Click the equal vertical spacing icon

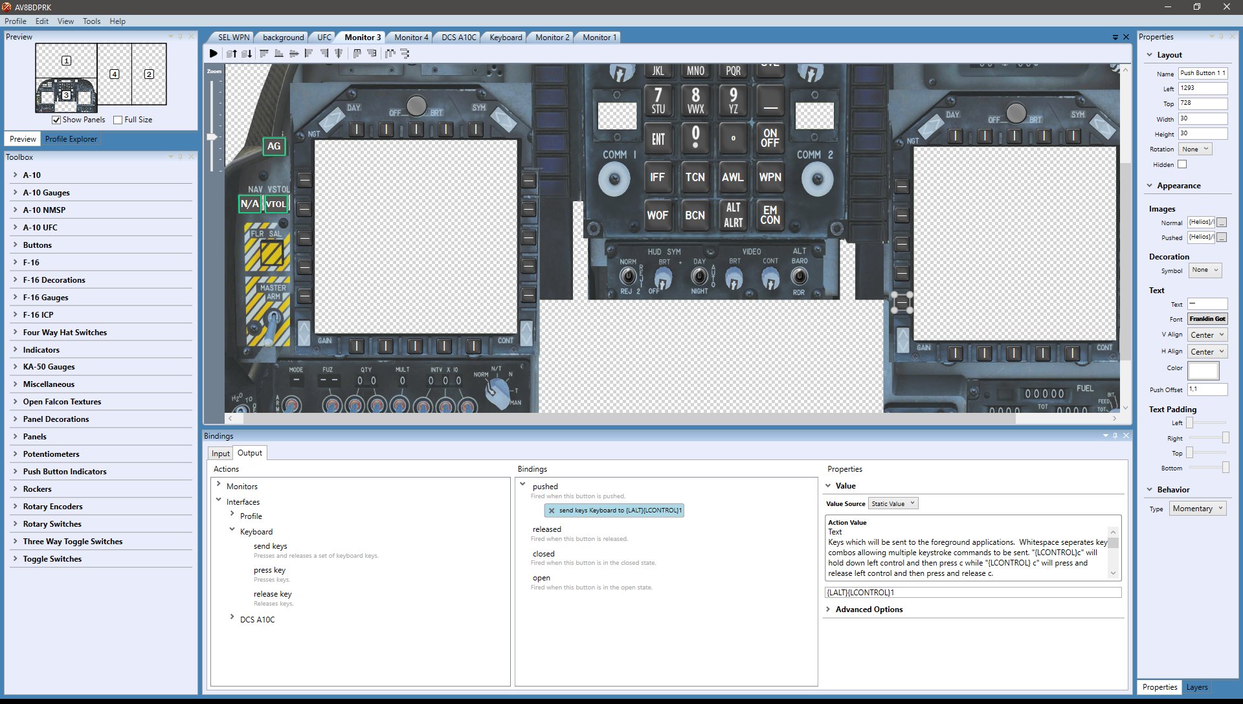(405, 54)
